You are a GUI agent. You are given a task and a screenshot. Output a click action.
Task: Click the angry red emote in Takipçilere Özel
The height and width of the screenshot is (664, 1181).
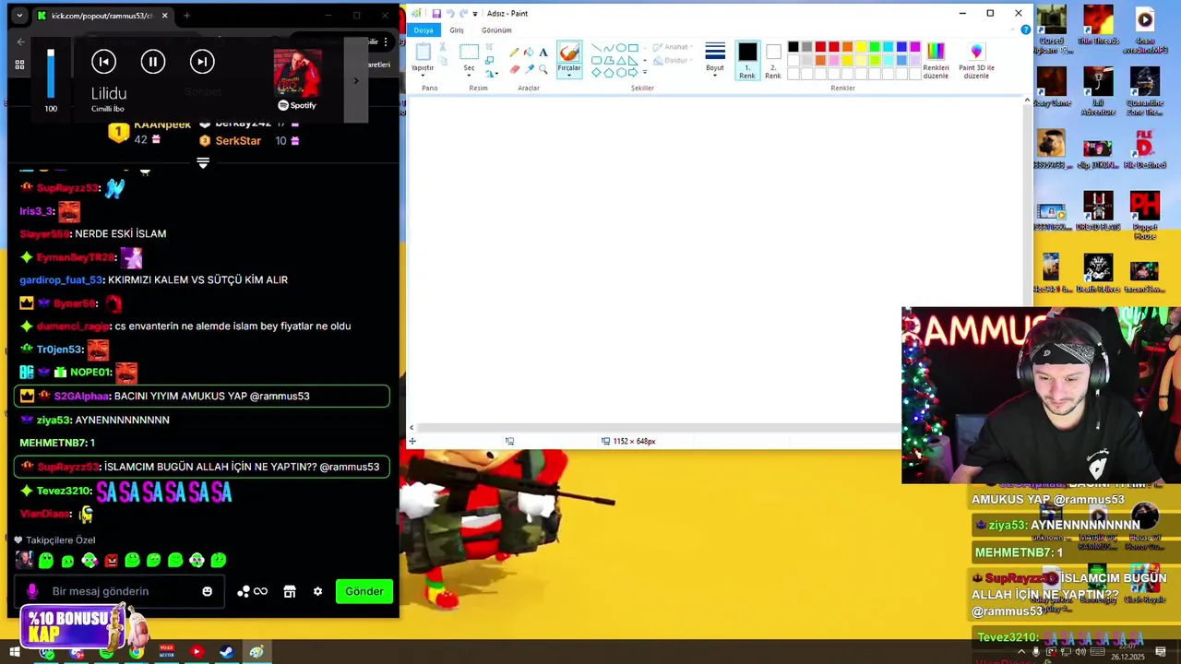tap(111, 560)
